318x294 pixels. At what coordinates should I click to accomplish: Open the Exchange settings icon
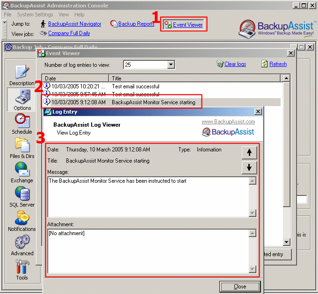click(22, 169)
